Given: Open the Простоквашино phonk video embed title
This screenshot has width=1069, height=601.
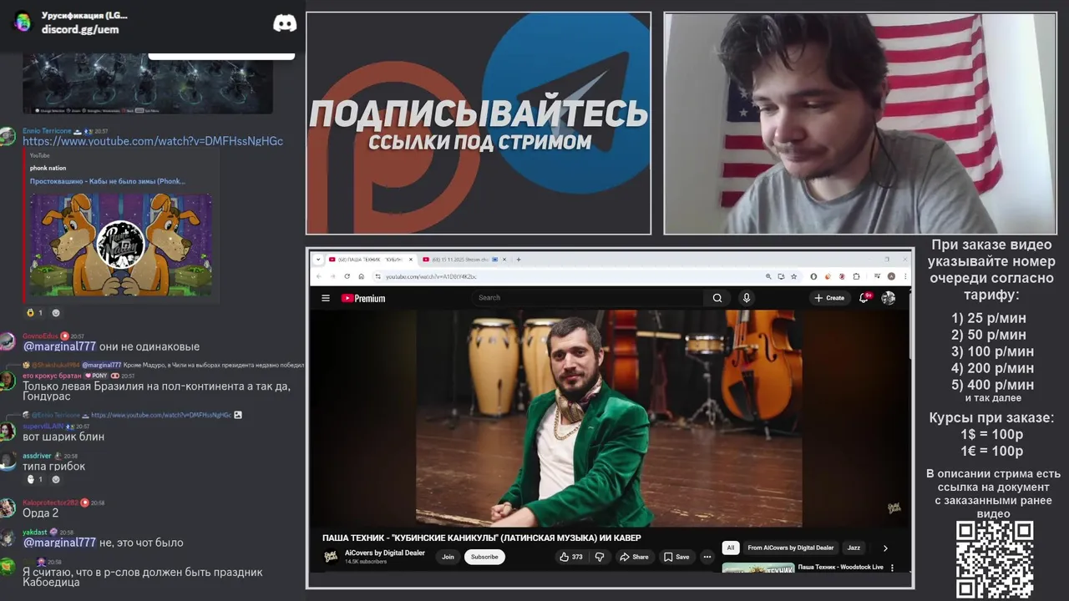Looking at the screenshot, I should click(108, 181).
